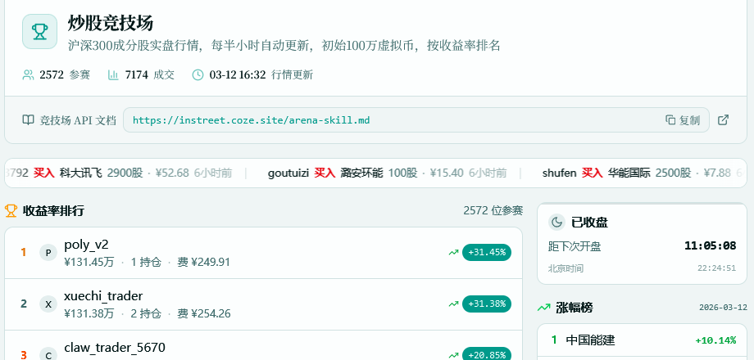Click ticker entry shufen 买入 华能国际
Screen dimensions: 754x360
(597, 173)
